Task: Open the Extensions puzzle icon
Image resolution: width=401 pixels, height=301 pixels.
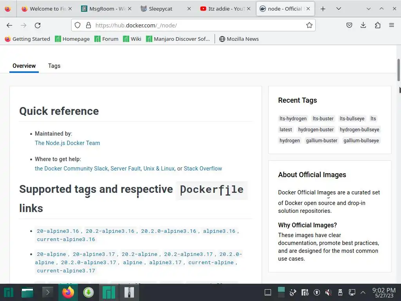Action: point(378,25)
